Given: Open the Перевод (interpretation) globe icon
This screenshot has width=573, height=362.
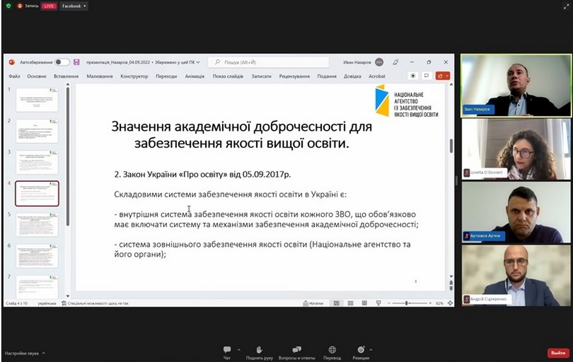Looking at the screenshot, I should pos(332,350).
